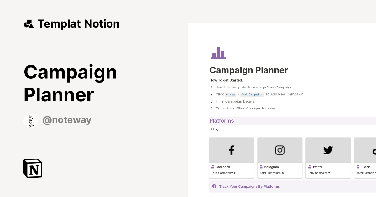Image resolution: width=376 pixels, height=197 pixels.
Task: Open the Track Your Campaigns By Platforms link
Action: [x=250, y=186]
